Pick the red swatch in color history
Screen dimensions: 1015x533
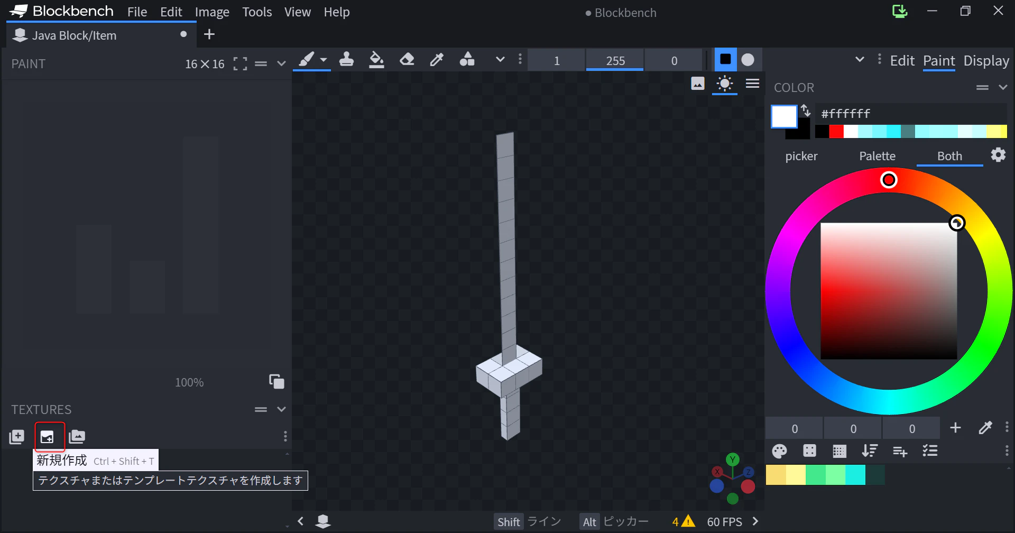click(x=836, y=132)
